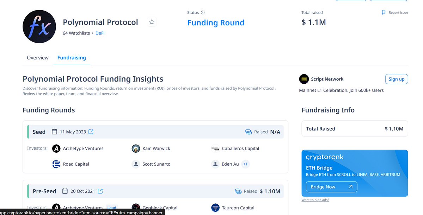Click the Seed raised N/A value

coord(275,132)
